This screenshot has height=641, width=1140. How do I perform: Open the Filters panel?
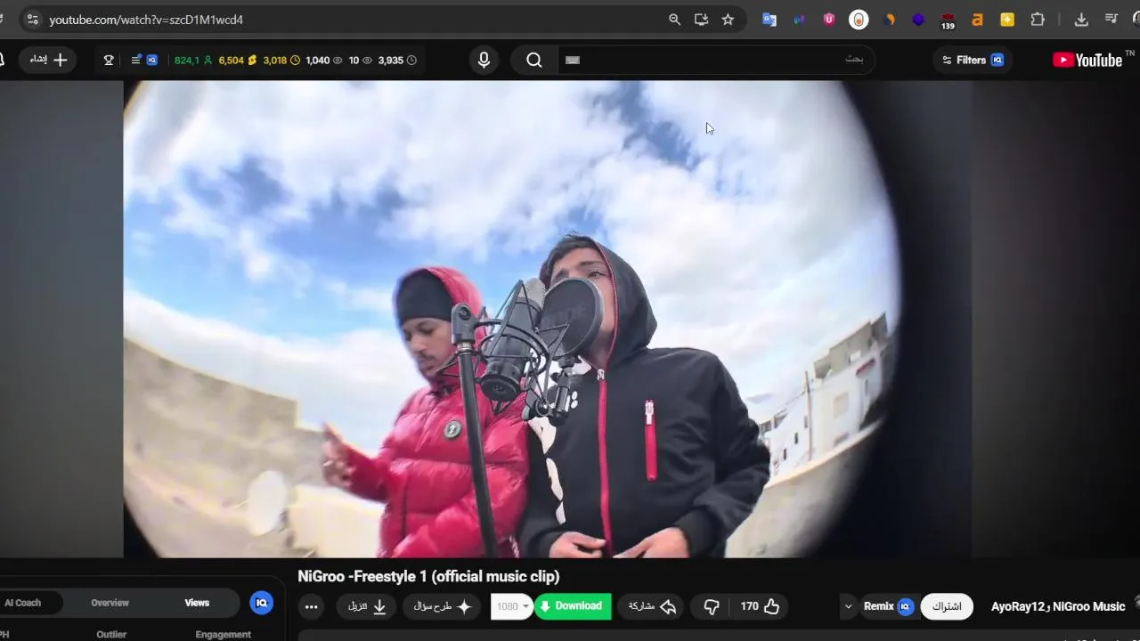point(973,60)
